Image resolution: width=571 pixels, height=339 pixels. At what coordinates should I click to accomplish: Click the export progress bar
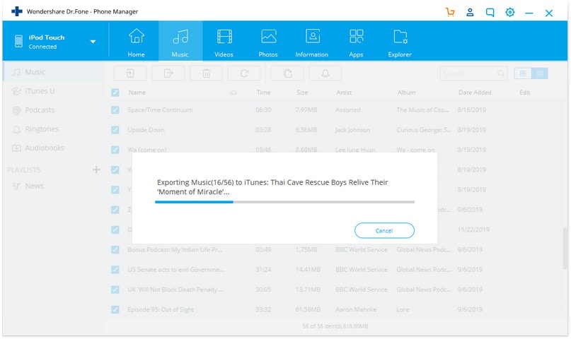pos(284,202)
